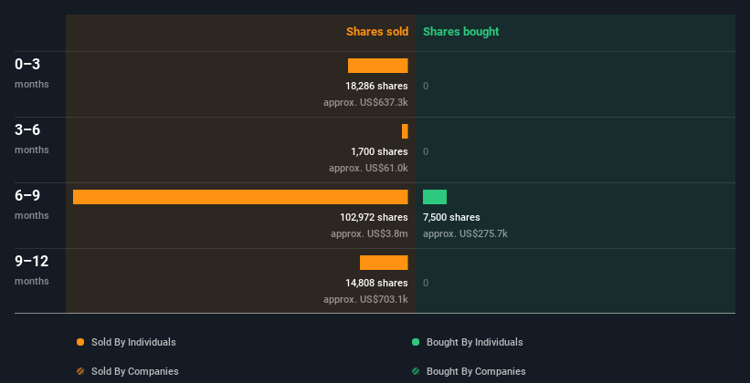This screenshot has width=750, height=383.
Task: Click the orange Sold By Individuals legend dot
Action: [80, 342]
